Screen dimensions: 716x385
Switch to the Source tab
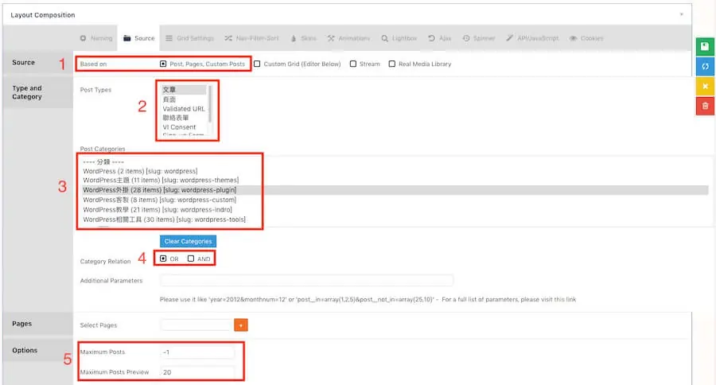point(139,38)
